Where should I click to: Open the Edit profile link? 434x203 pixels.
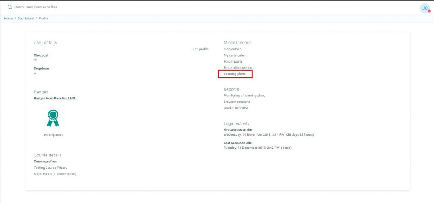(x=200, y=49)
